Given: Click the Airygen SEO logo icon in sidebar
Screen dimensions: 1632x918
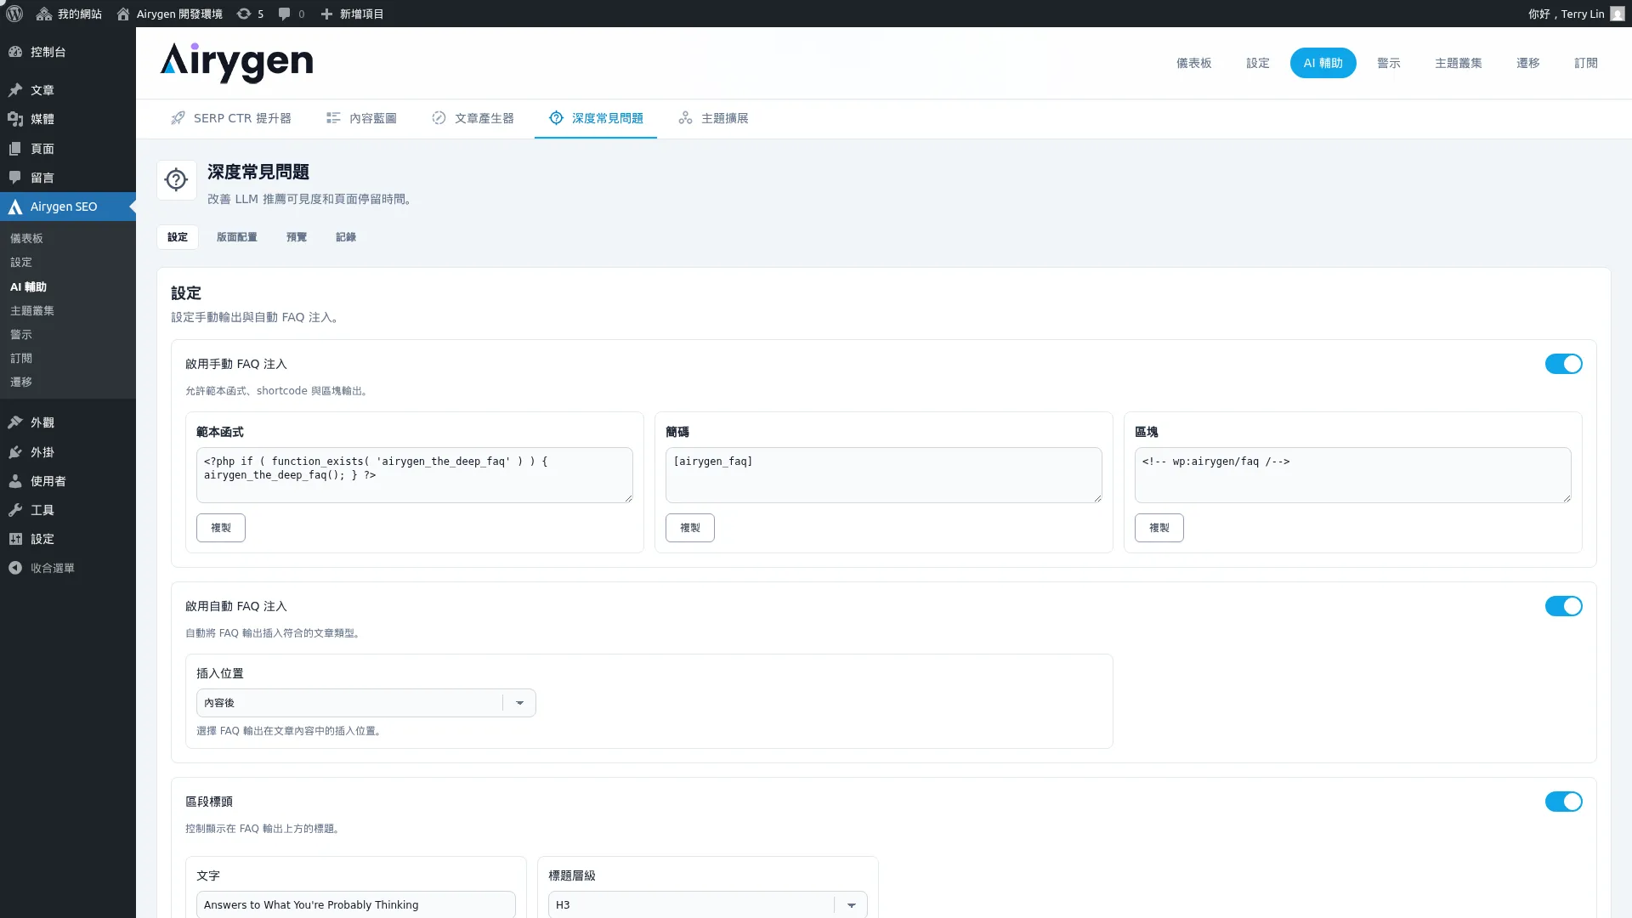Looking at the screenshot, I should click(15, 207).
